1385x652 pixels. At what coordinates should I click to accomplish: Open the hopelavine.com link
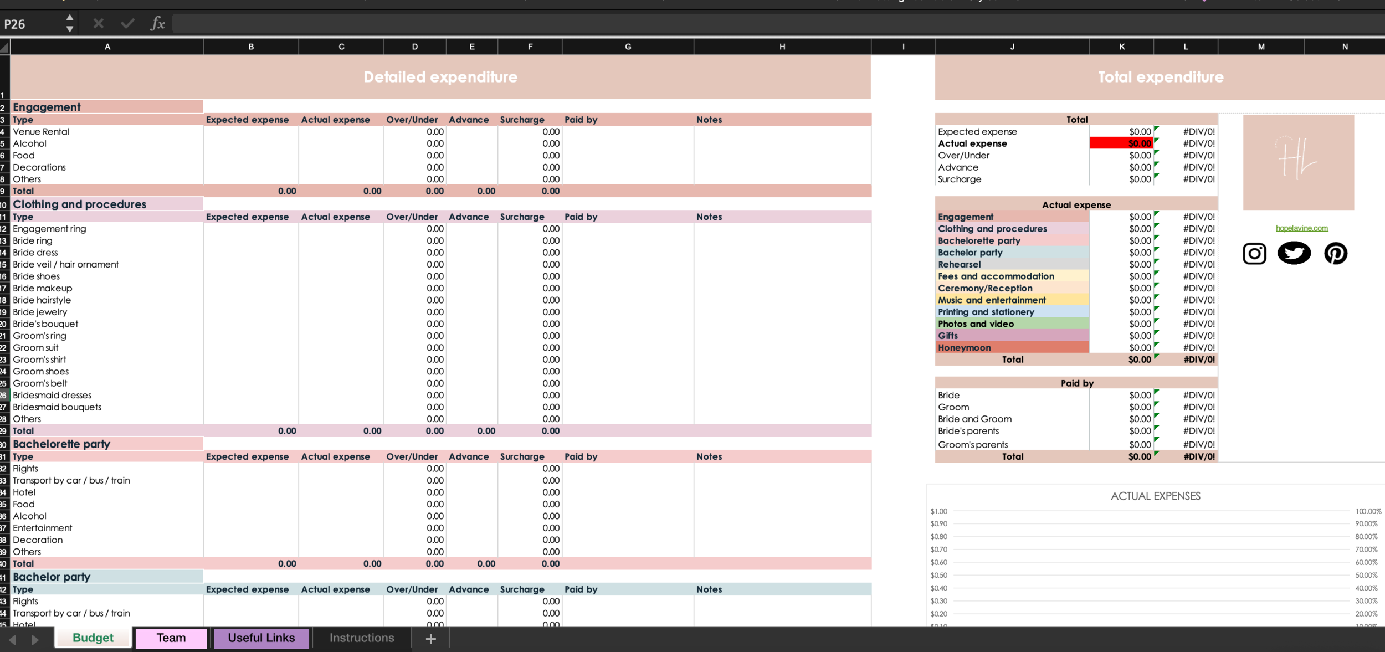click(x=1301, y=228)
